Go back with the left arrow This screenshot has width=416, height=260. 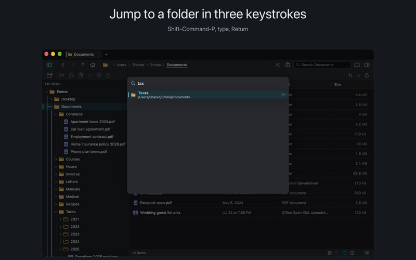click(63, 64)
